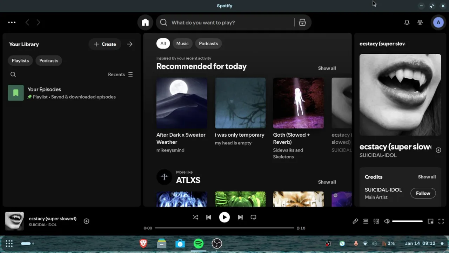Viewport: 449px width, 253px height.
Task: Show all Credits
Action: [x=427, y=177]
